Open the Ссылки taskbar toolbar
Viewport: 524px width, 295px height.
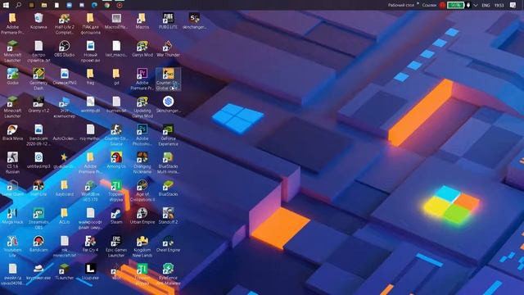pos(429,5)
